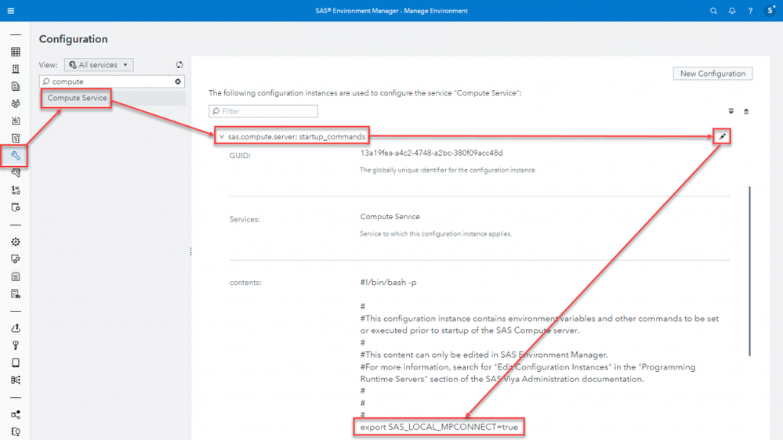The width and height of the screenshot is (783, 440).
Task: Edit startup_commands with the pencil icon
Action: [x=723, y=136]
